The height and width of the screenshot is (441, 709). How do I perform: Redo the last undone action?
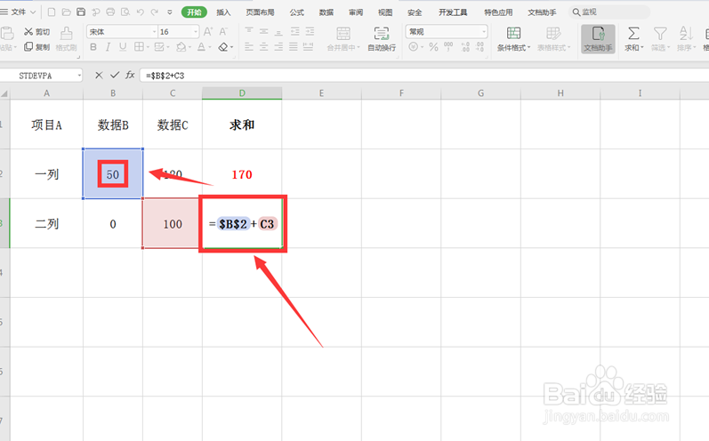click(155, 12)
